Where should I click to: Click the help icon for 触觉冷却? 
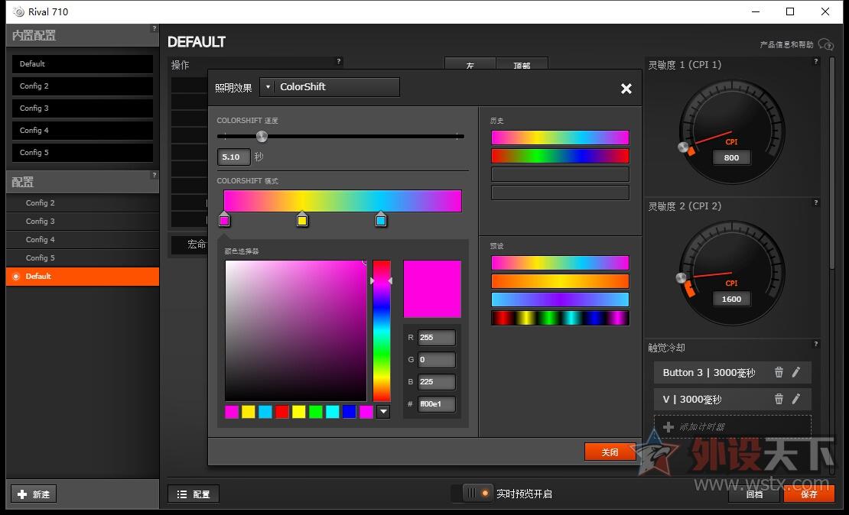816,344
